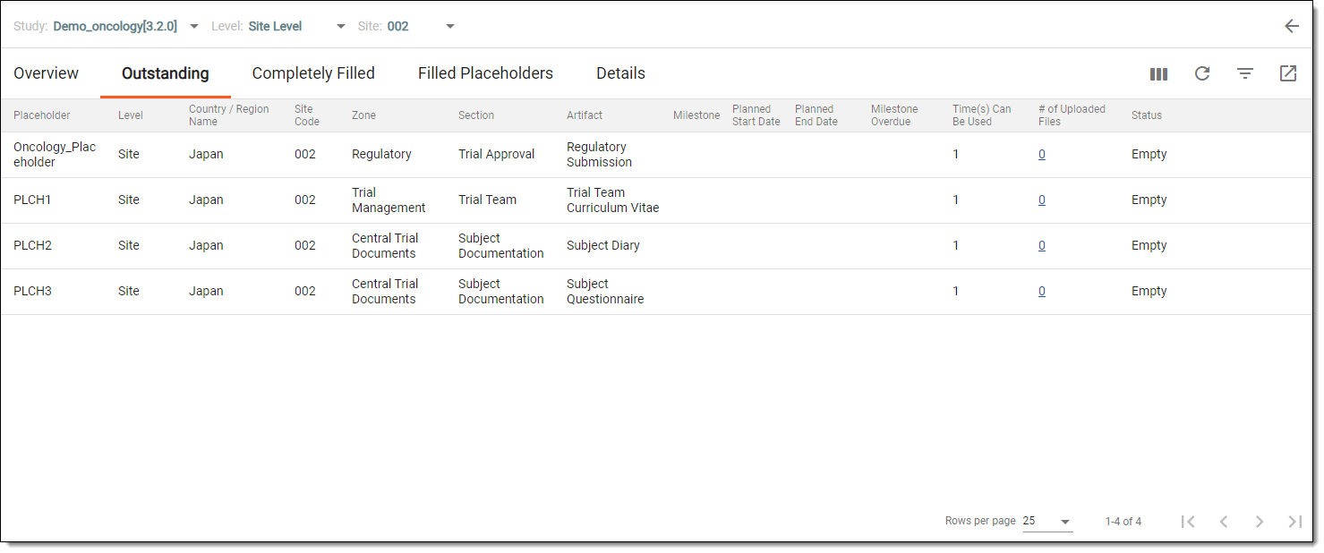Open the Site dropdown 002

[422, 26]
